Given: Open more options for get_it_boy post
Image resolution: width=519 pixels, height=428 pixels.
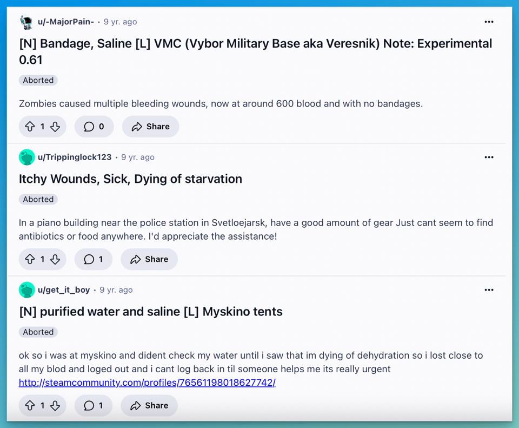Looking at the screenshot, I should [489, 289].
